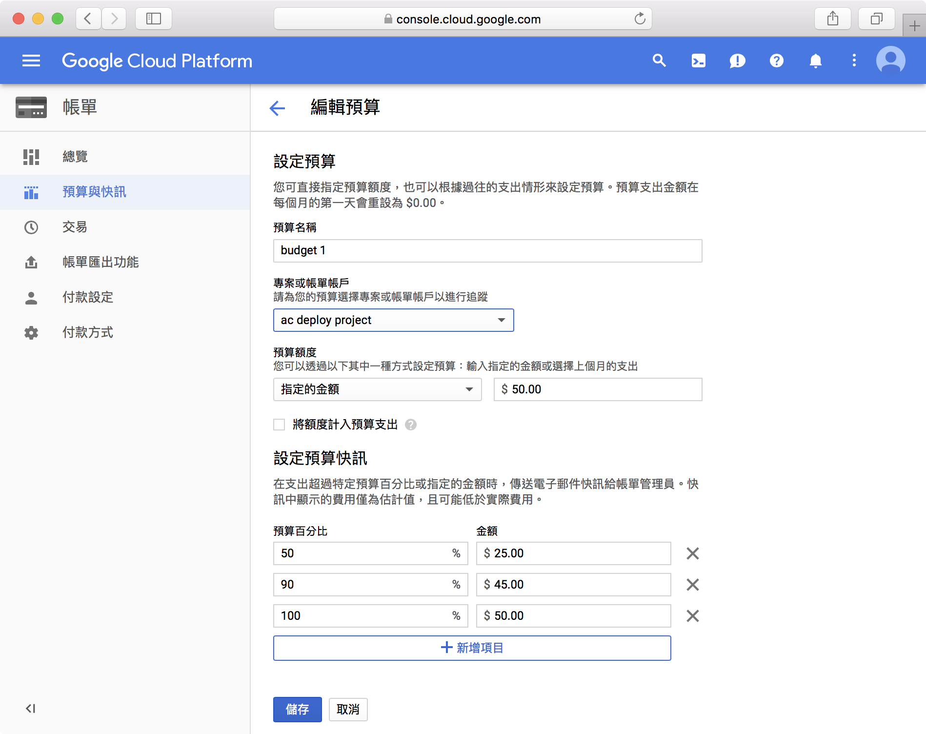926x734 pixels.
Task: Click the budgets and alerts chart icon
Action: coord(31,192)
